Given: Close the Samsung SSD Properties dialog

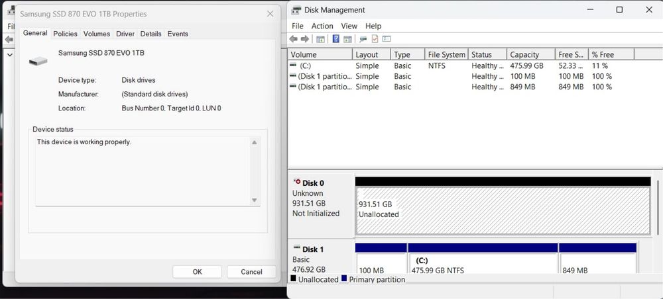Looking at the screenshot, I should [x=271, y=14].
